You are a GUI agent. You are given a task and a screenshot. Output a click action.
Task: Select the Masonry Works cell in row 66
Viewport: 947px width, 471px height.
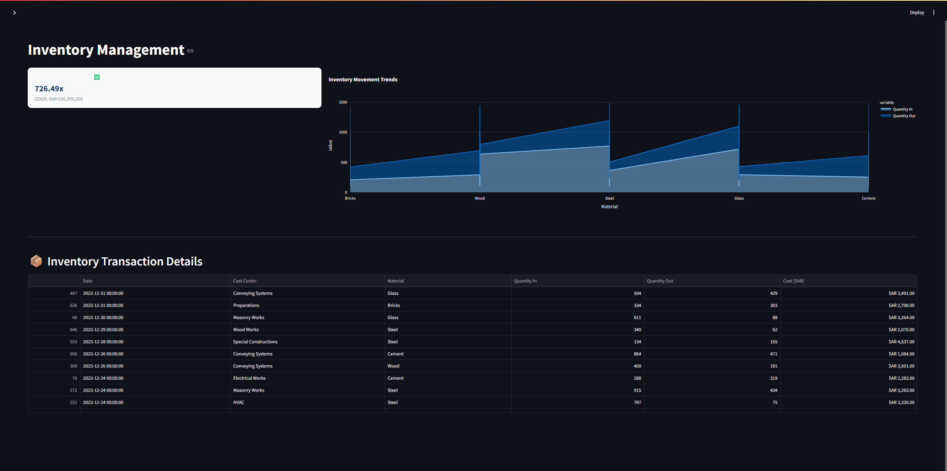(307, 318)
